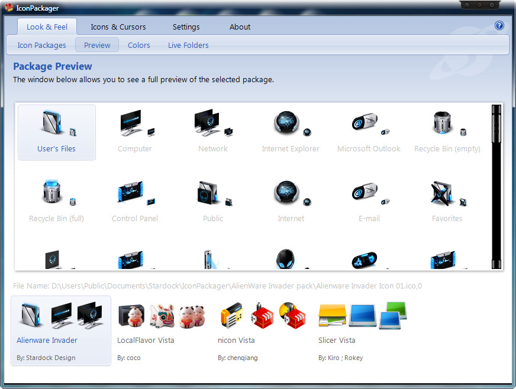Select the Public folder icon preview

[213, 202]
